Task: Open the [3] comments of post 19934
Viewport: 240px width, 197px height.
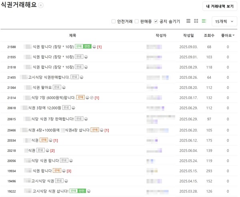Action: 69,171
